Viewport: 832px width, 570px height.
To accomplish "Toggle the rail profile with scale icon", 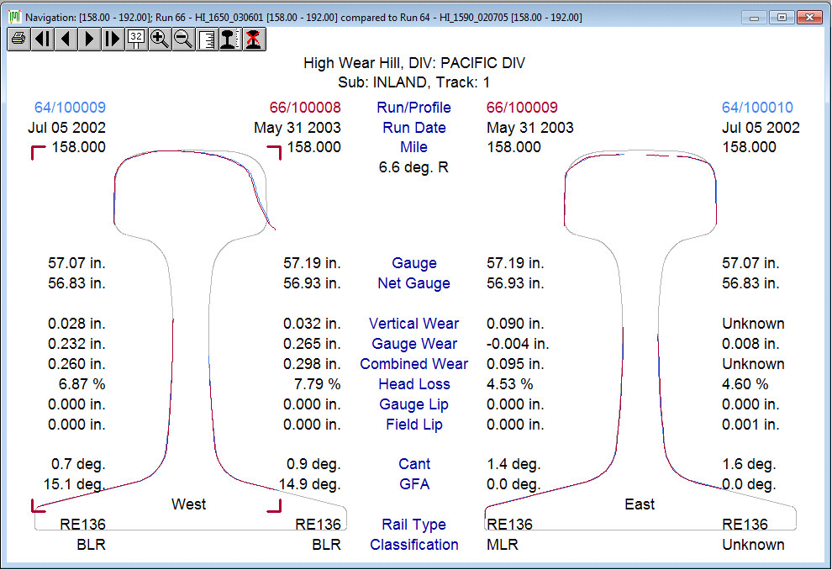I will pos(230,40).
